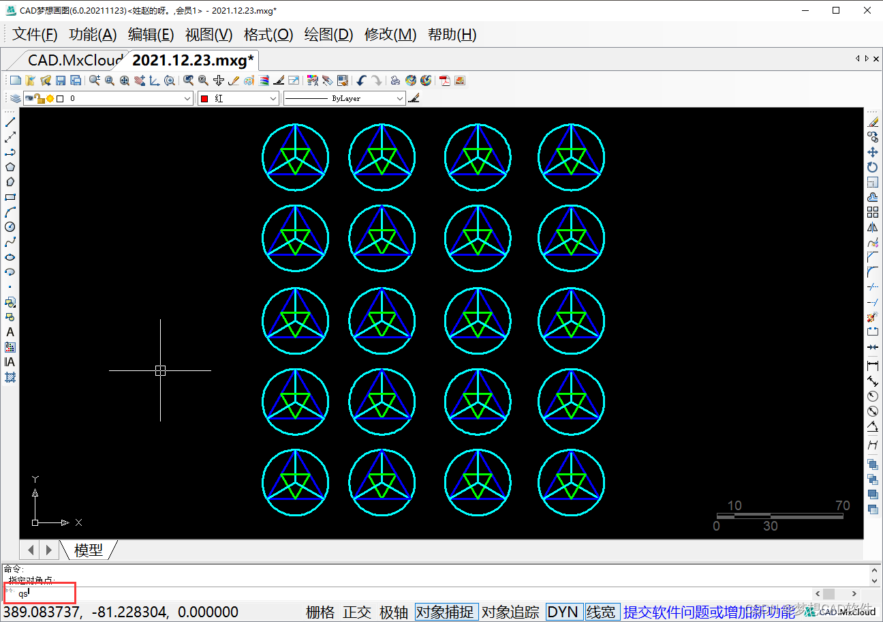This screenshot has width=883, height=622.
Task: Toggle the layer visibility eye icon
Action: click(x=30, y=98)
